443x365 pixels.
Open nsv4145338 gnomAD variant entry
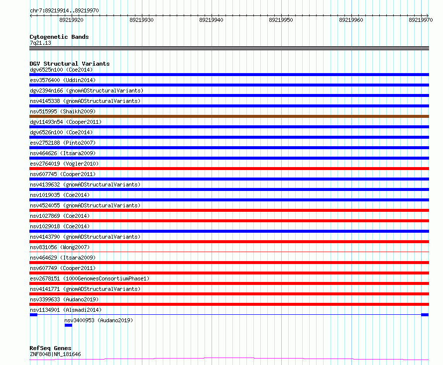point(85,101)
